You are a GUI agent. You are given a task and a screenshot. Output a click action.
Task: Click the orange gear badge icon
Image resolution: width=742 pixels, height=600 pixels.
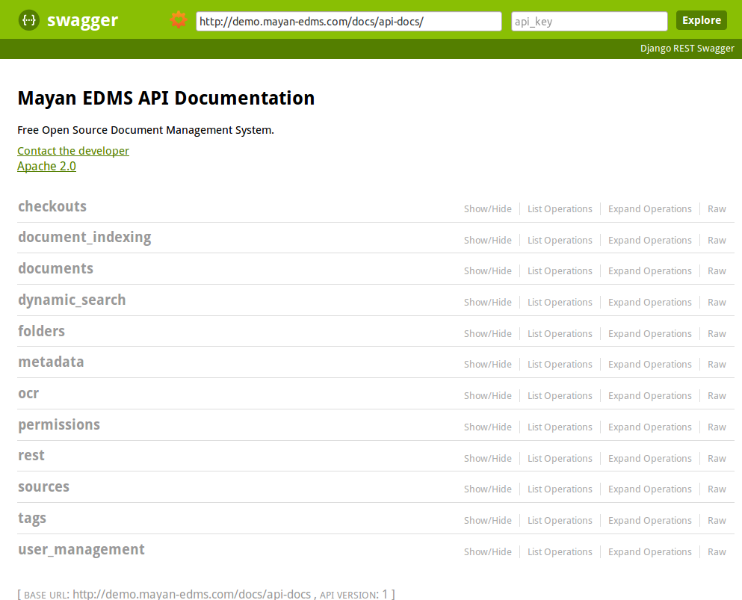(178, 20)
